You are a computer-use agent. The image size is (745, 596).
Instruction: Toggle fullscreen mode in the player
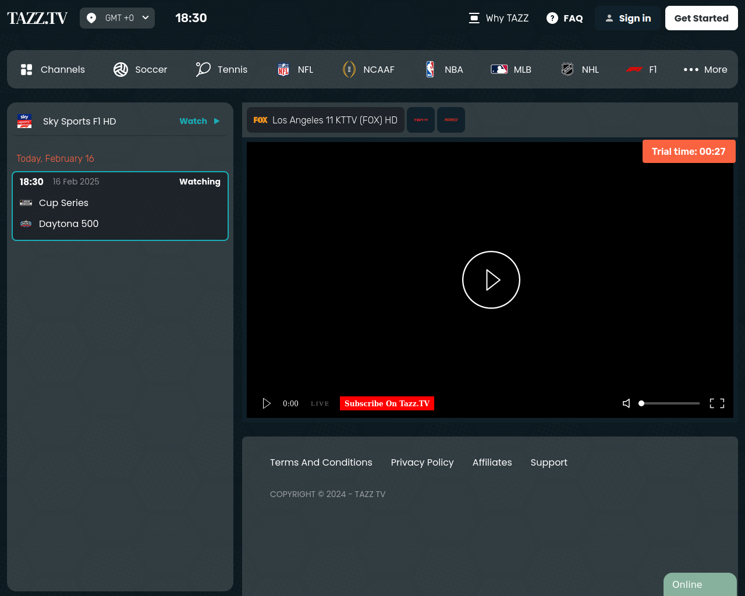pyautogui.click(x=717, y=403)
